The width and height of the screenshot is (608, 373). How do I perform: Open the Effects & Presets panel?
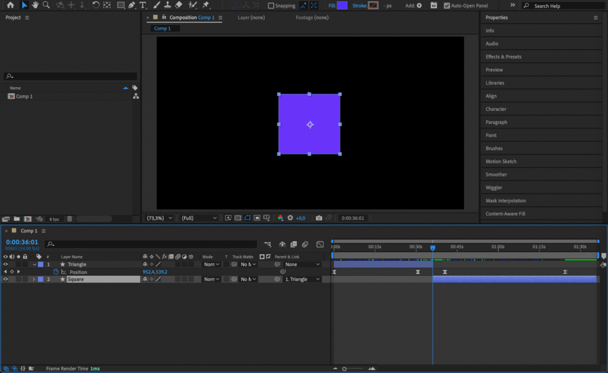coord(506,56)
